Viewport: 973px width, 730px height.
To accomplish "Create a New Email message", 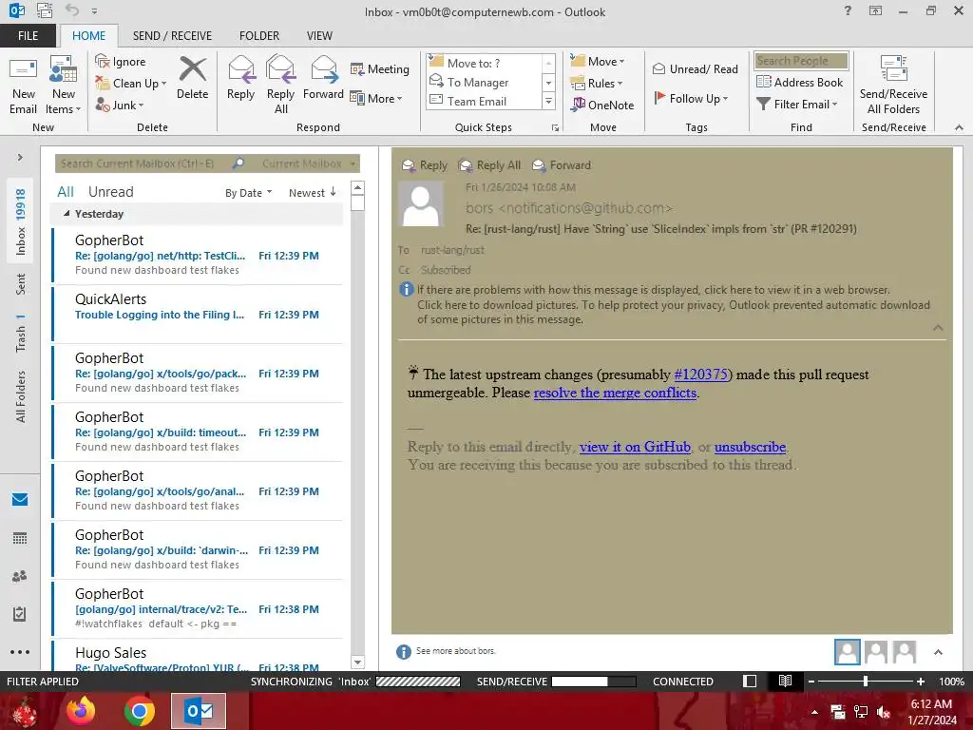I will (x=23, y=86).
